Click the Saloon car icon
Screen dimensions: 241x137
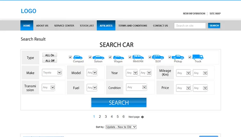[98, 57]
